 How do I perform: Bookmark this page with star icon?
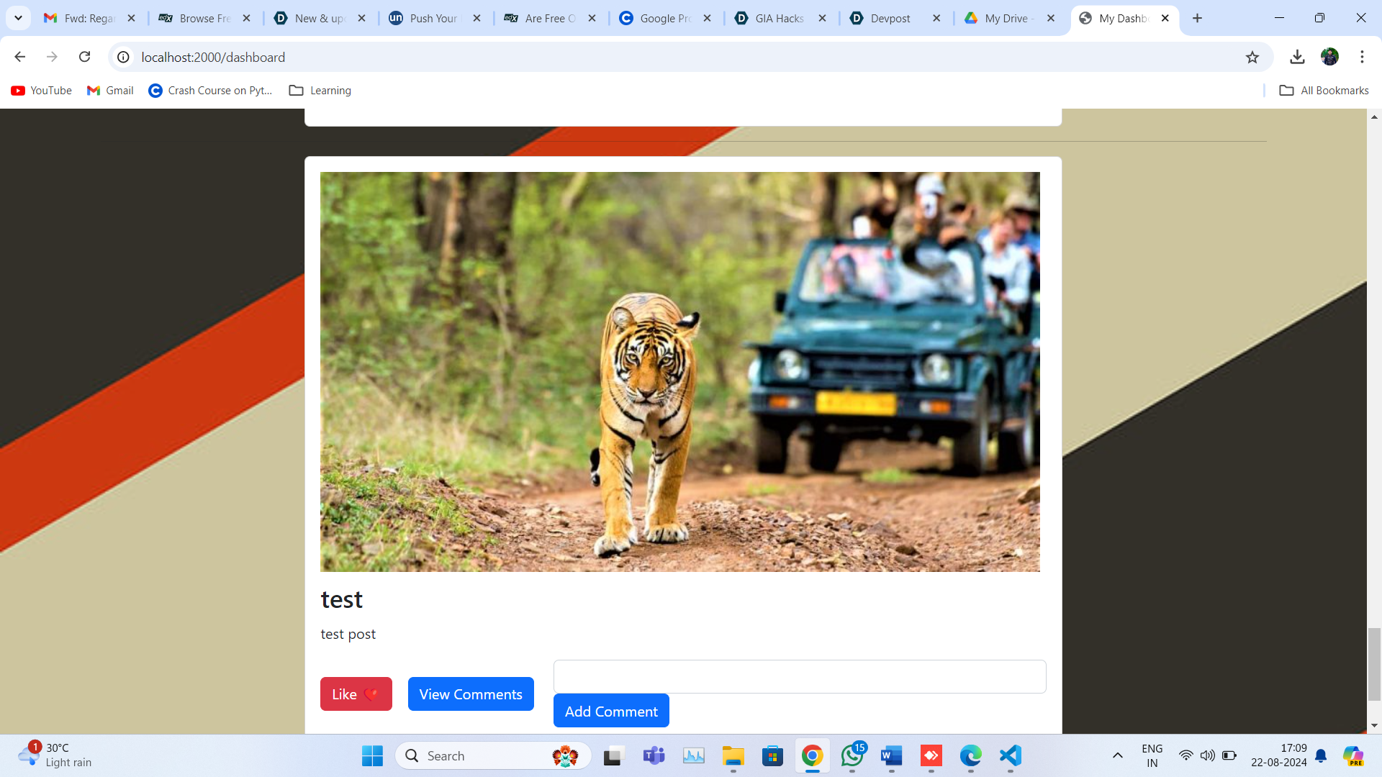pos(1252,57)
